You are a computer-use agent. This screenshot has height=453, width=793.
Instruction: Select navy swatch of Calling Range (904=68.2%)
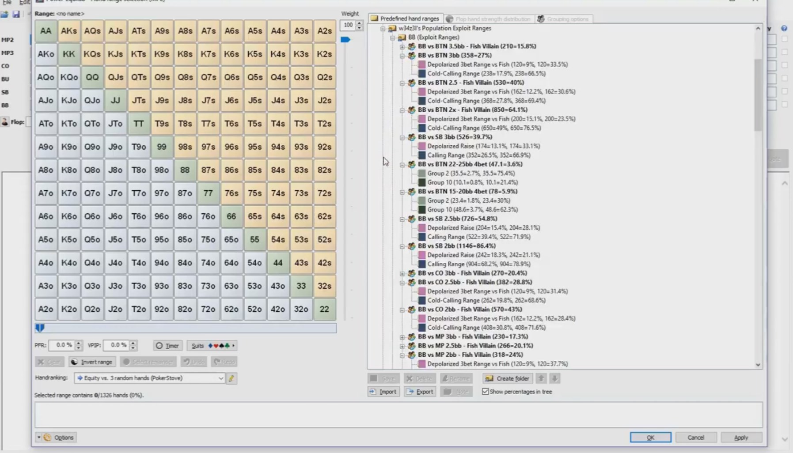(421, 264)
